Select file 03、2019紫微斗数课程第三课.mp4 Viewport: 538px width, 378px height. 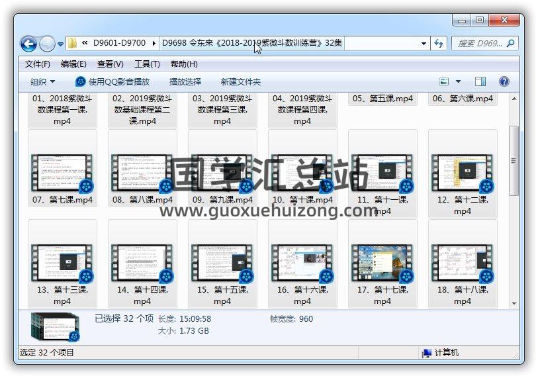pyautogui.click(x=222, y=109)
